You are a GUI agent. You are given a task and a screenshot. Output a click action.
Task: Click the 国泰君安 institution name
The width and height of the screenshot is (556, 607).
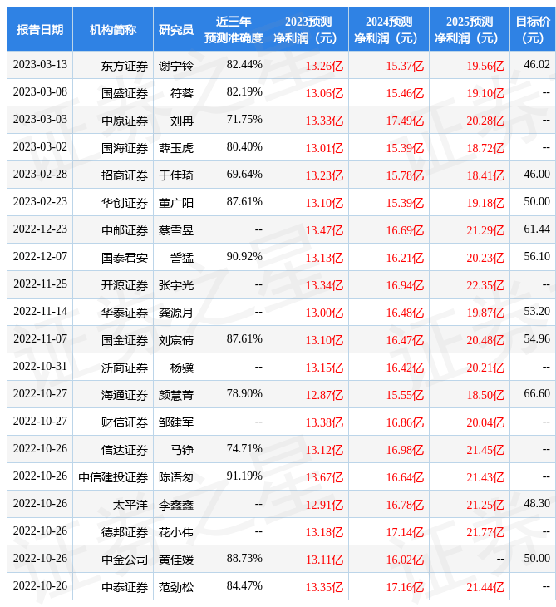125,258
